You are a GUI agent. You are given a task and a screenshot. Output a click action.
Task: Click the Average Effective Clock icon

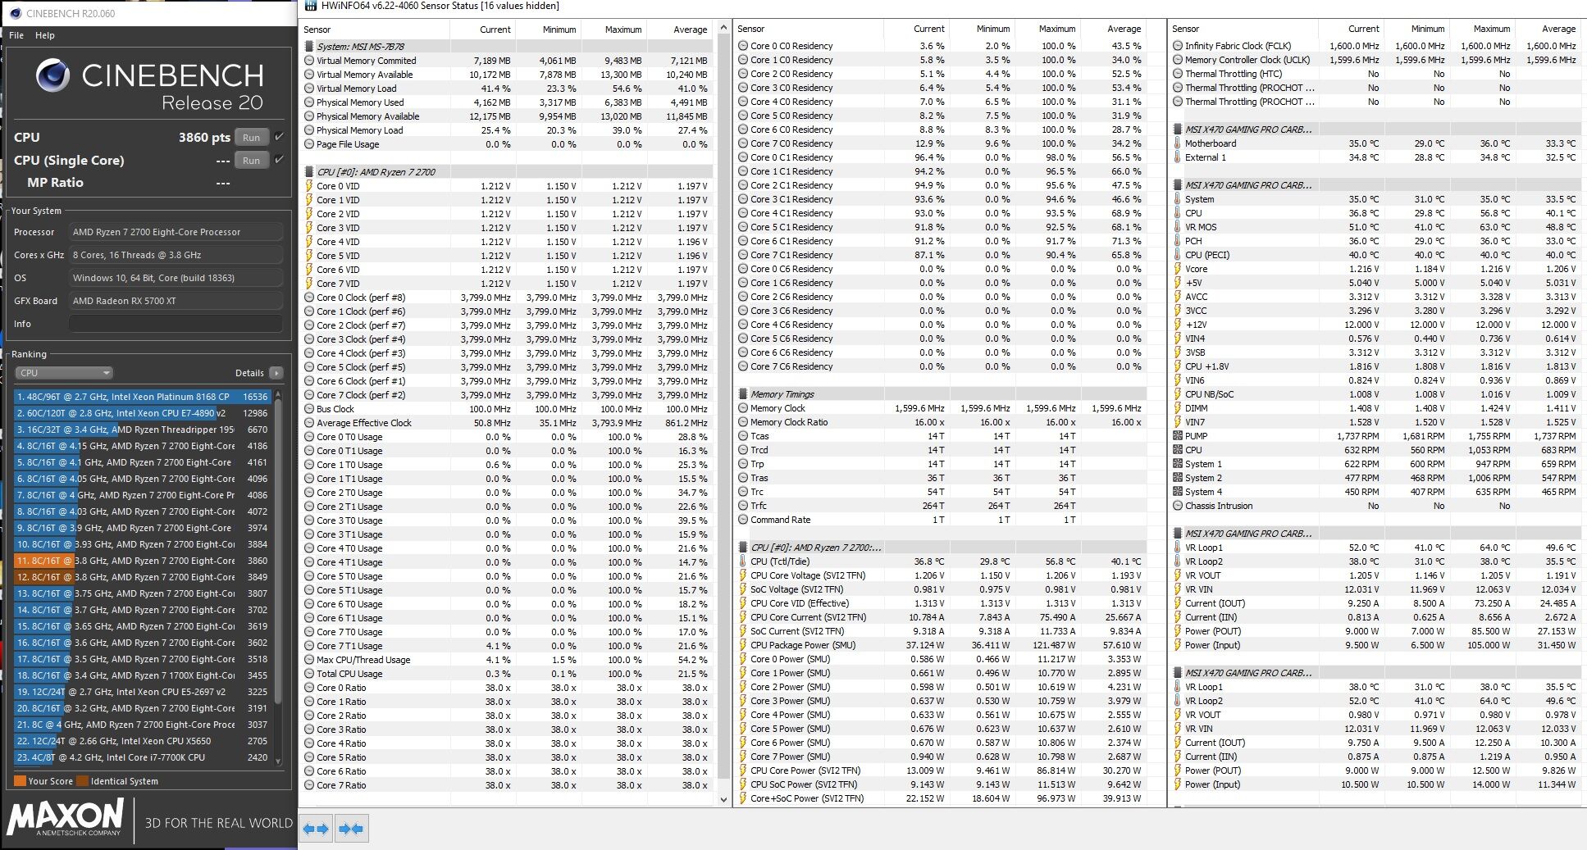[x=309, y=423]
